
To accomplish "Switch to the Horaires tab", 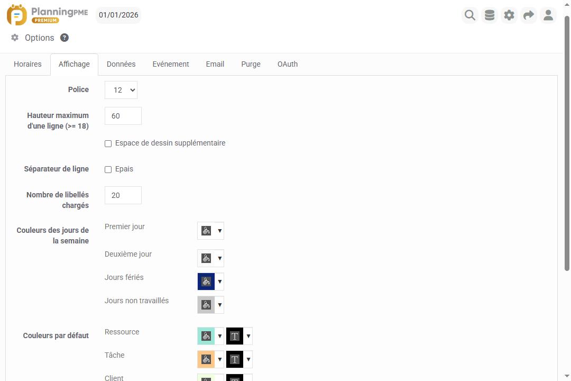I will [27, 64].
